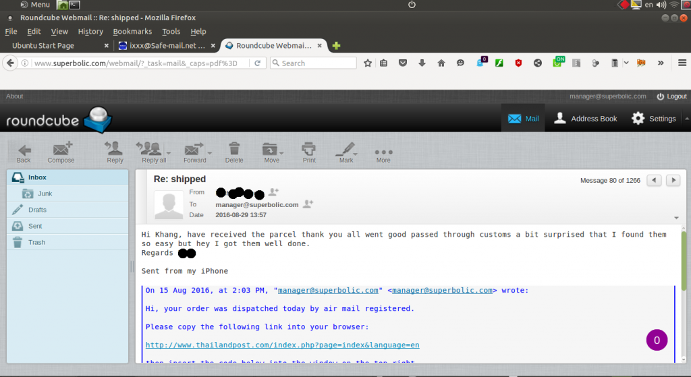The width and height of the screenshot is (691, 377).
Task: Open the Sent folder
Action: [x=35, y=226]
